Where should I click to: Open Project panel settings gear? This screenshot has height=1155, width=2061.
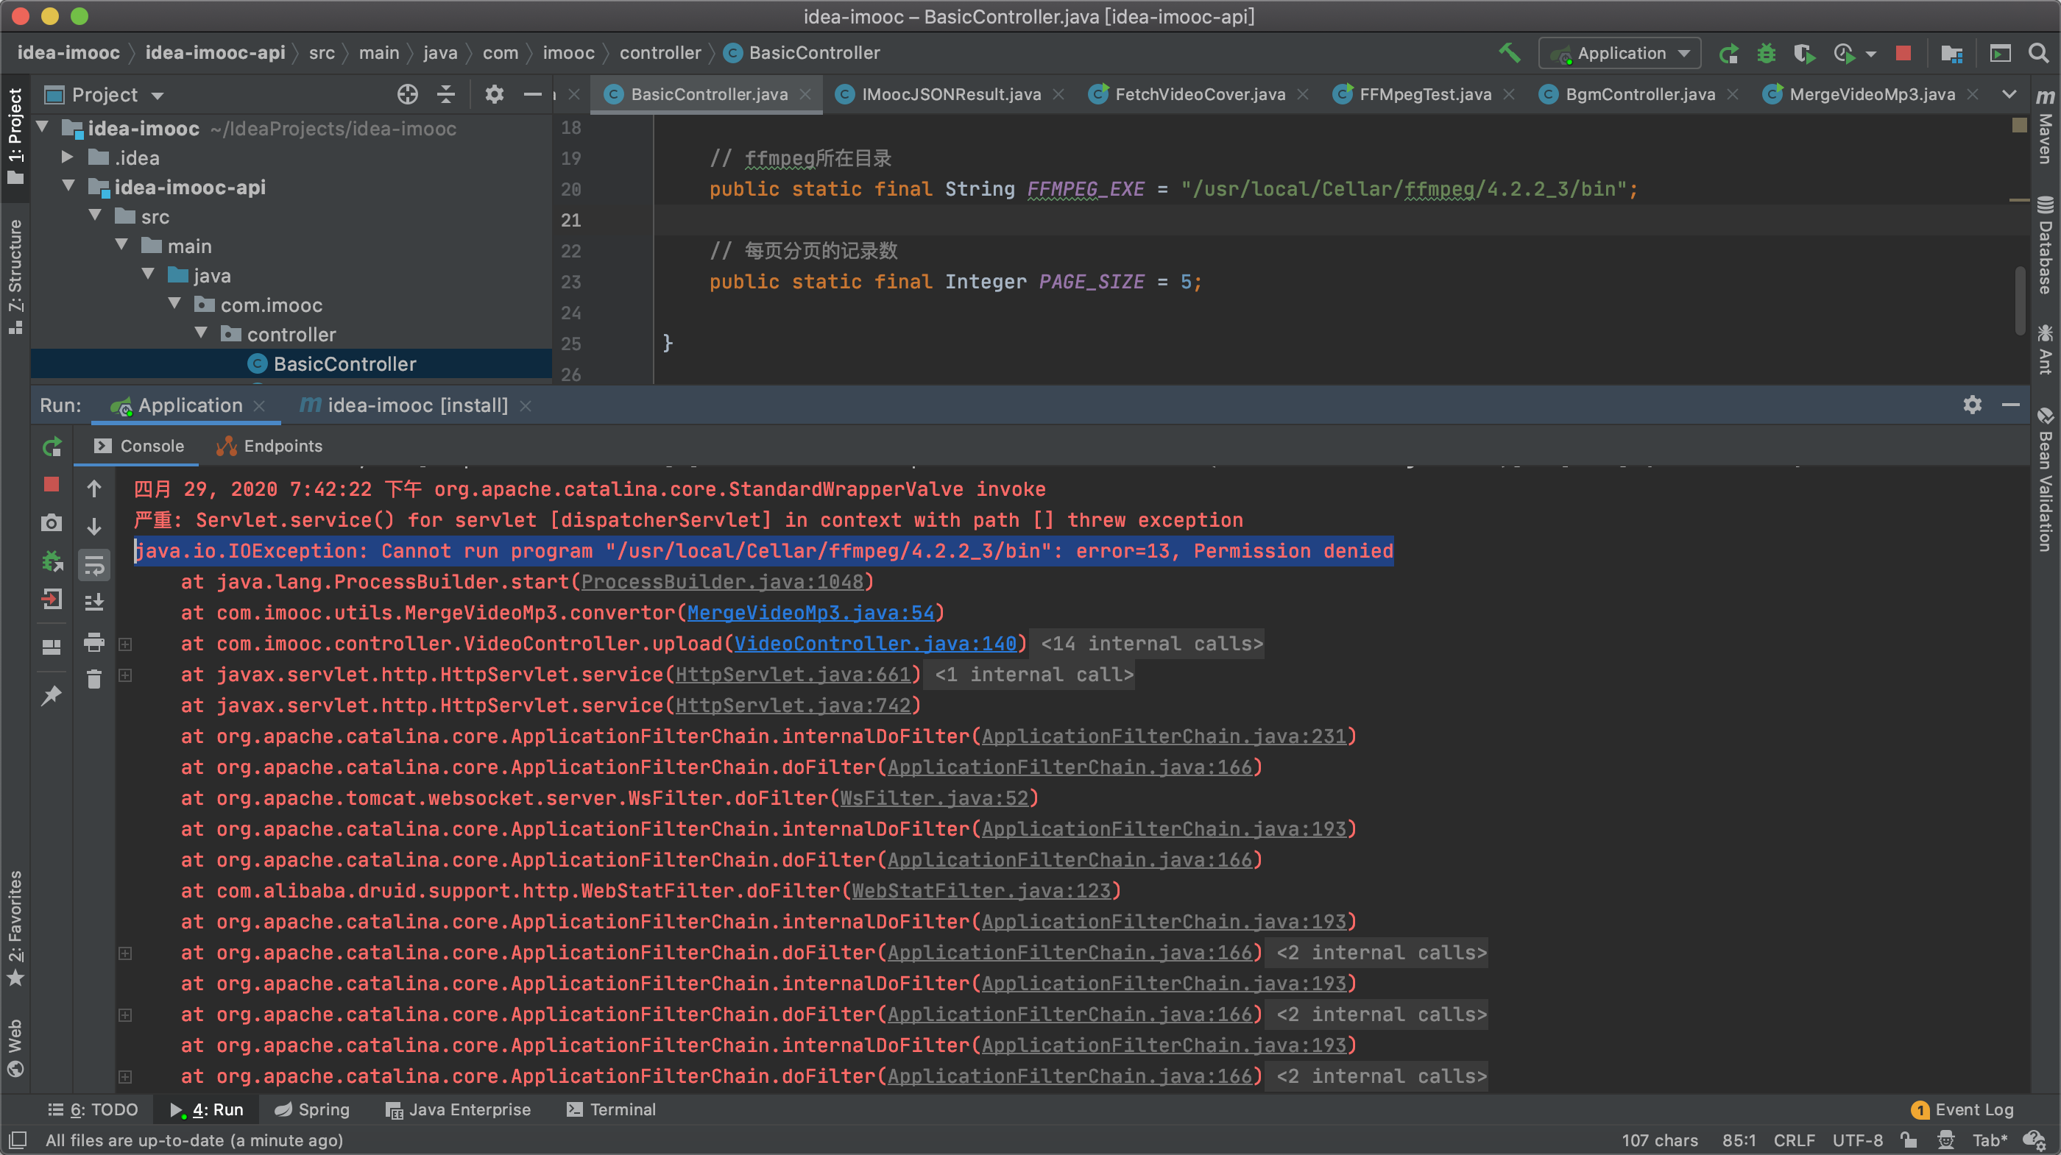(x=495, y=94)
